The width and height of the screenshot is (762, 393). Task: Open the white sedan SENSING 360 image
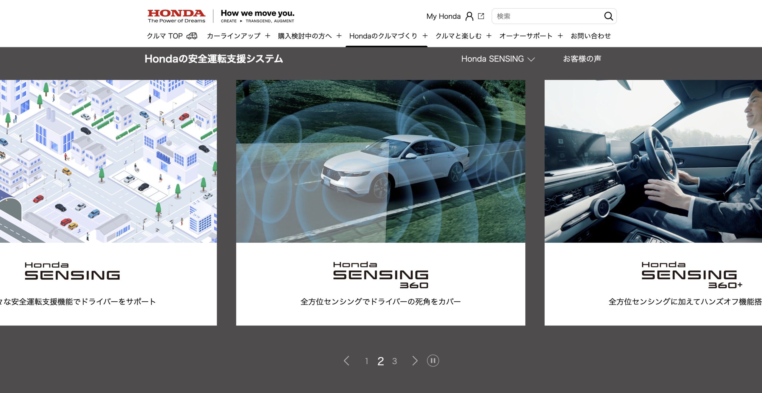click(380, 161)
